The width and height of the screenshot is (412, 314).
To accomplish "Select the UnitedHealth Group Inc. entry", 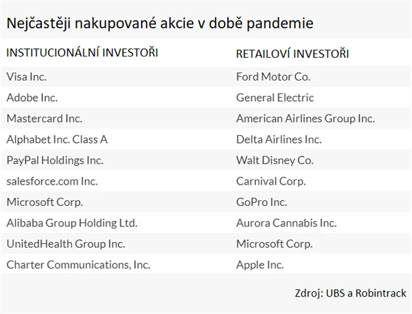I will coord(66,244).
